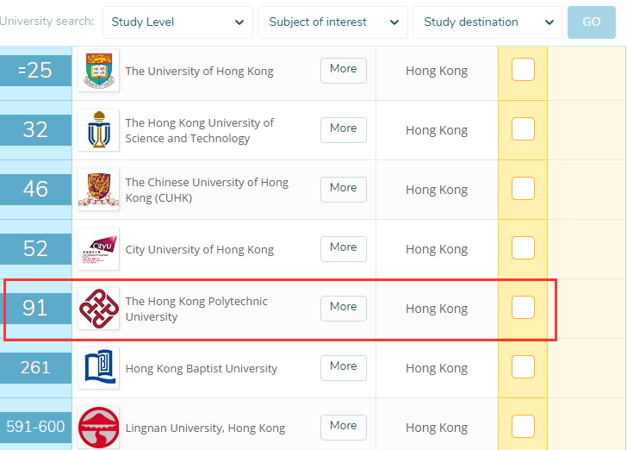This screenshot has height=450, width=627.
Task: Click the University of Hong Kong crest logo
Action: 99,71
